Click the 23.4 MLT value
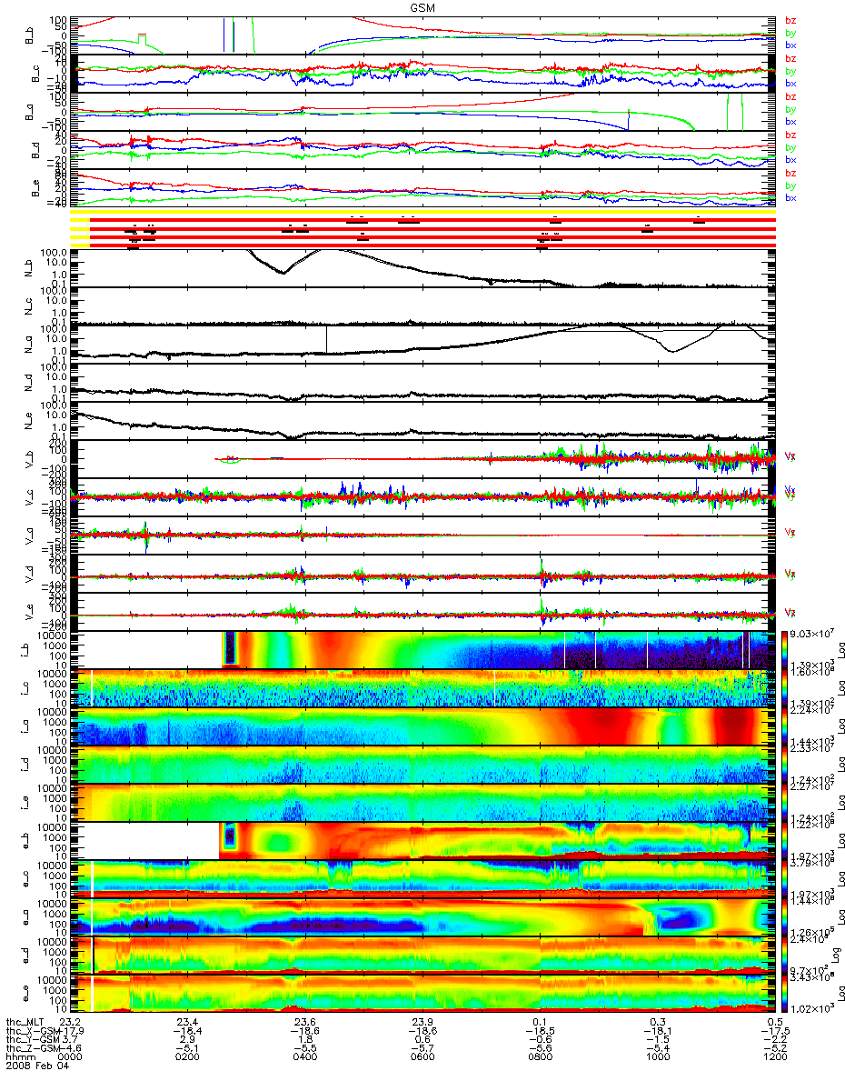This screenshot has width=845, height=1091. 188,1021
